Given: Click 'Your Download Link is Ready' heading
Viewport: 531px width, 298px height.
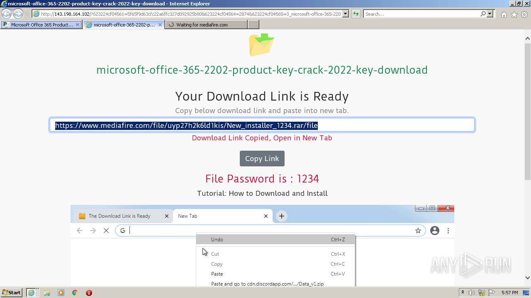Looking at the screenshot, I should 262,96.
